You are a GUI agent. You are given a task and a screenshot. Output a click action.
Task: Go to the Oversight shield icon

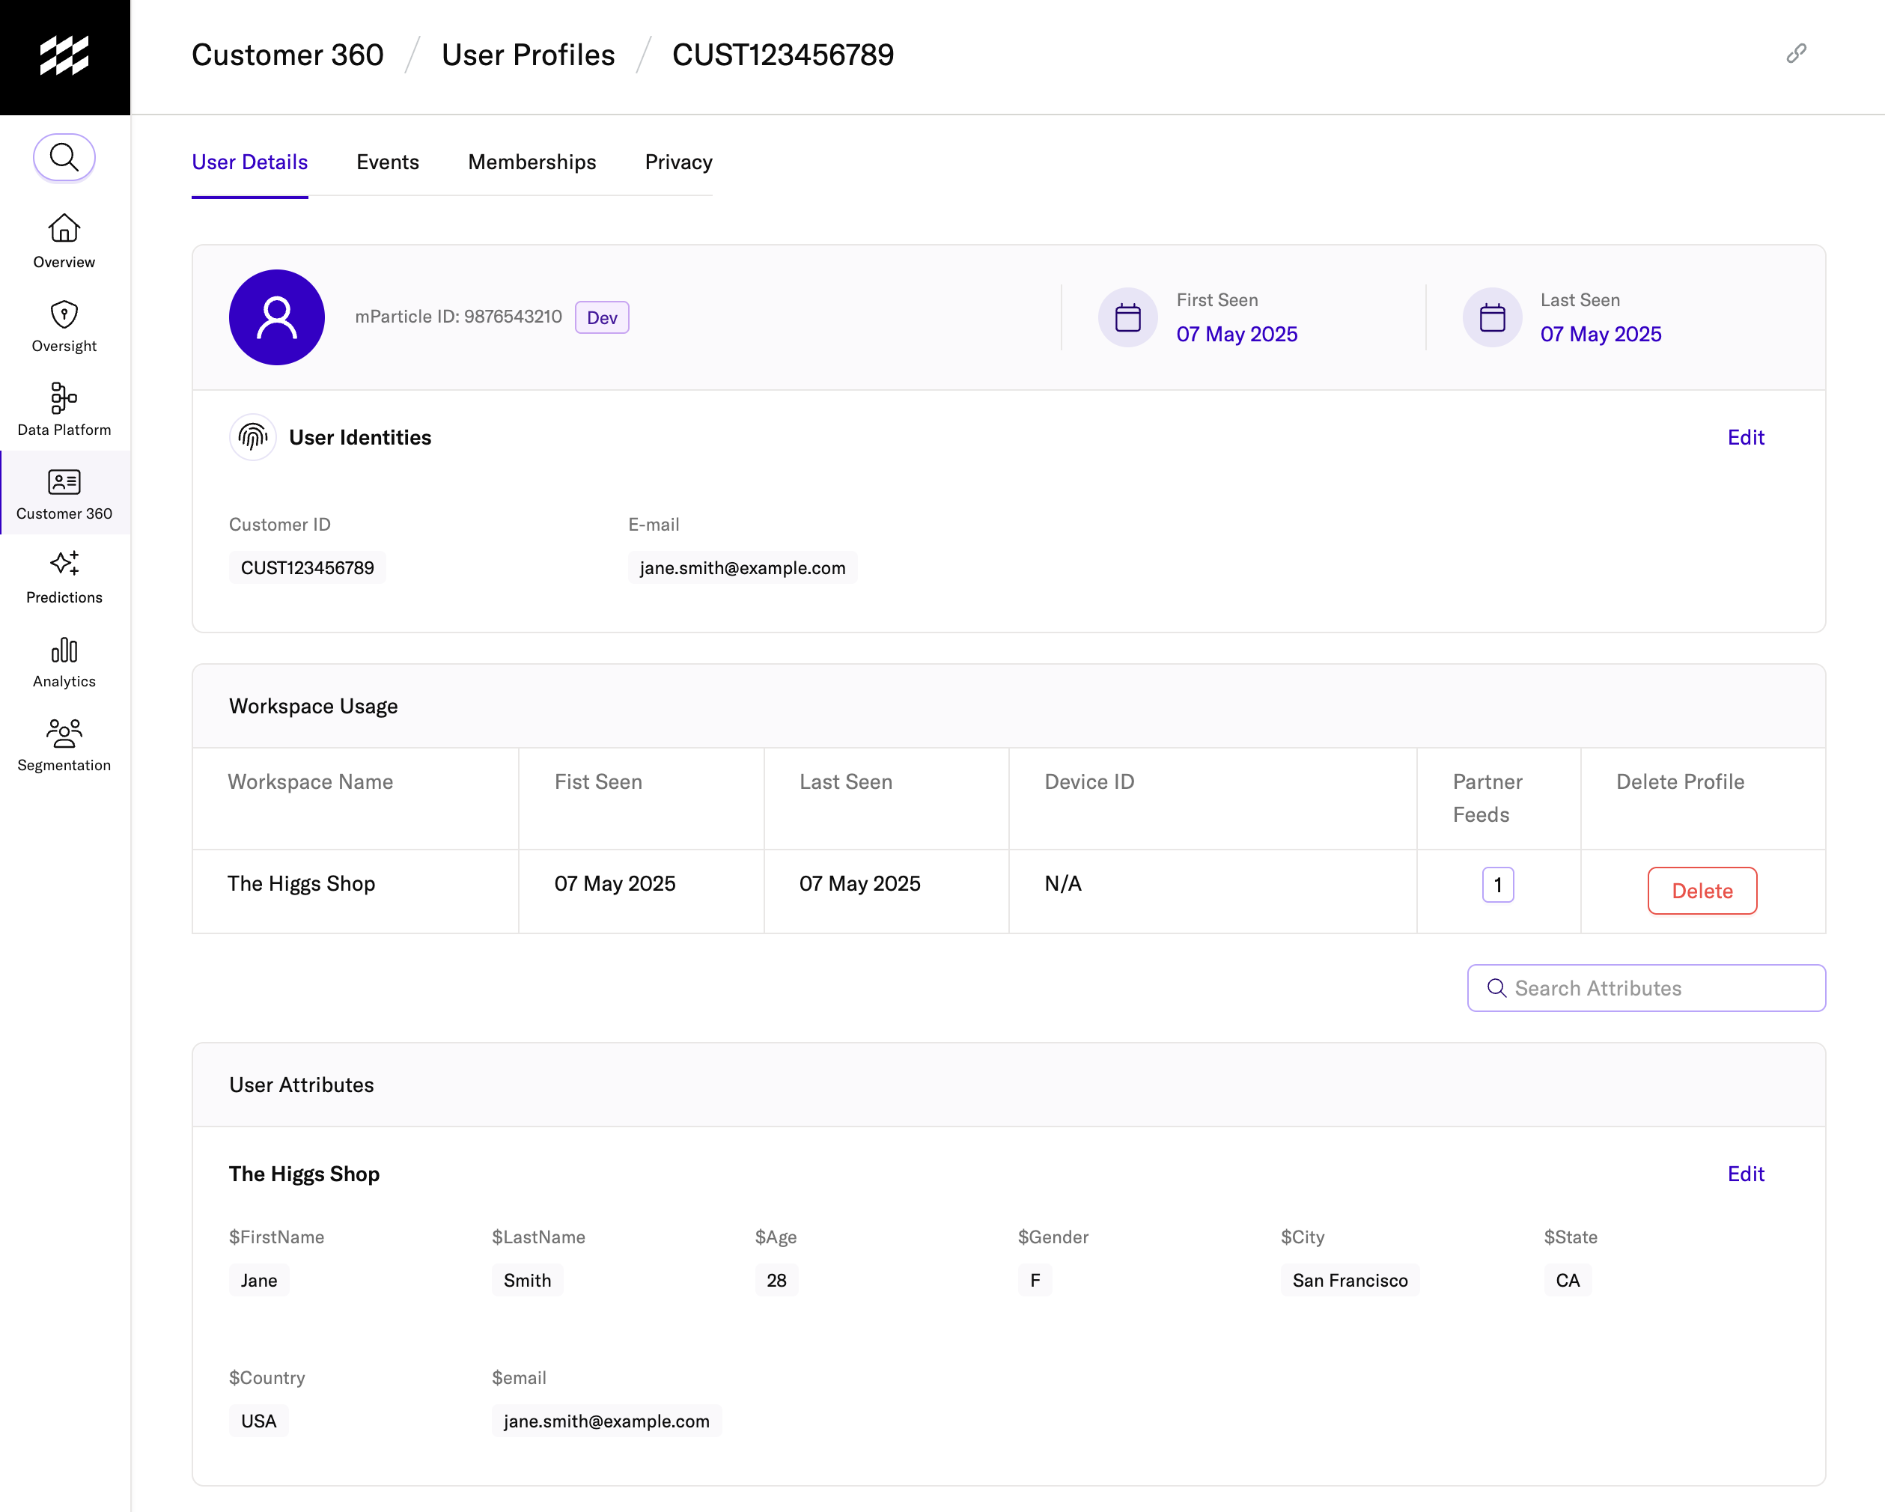click(64, 314)
